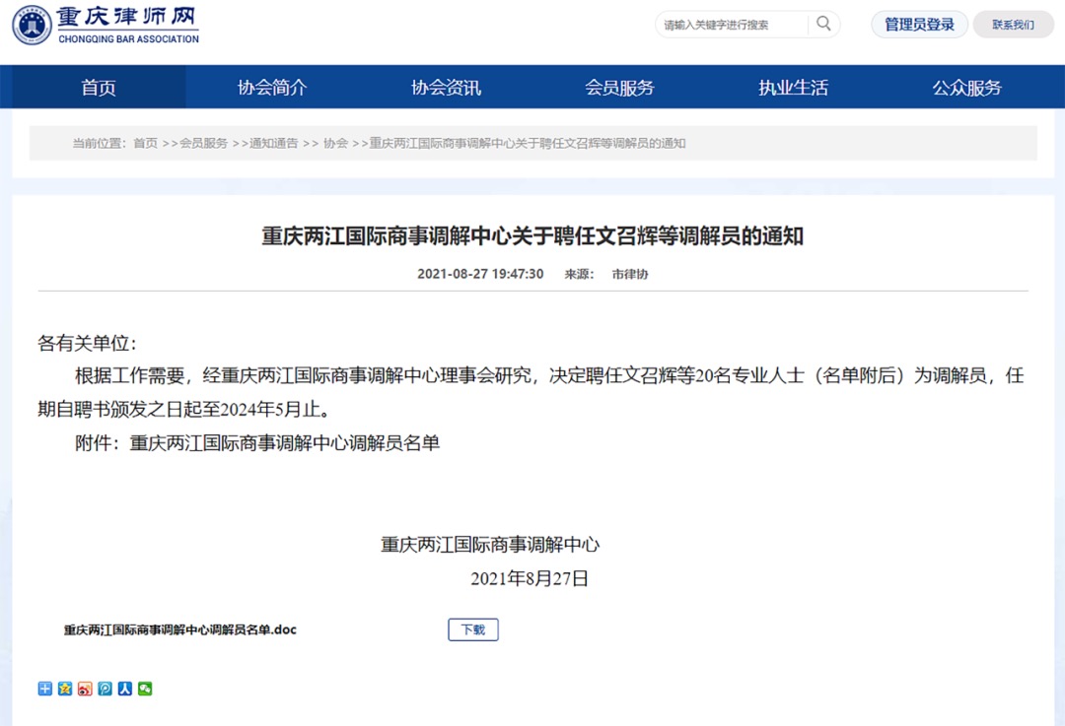Share to QQ Zone

point(64,689)
